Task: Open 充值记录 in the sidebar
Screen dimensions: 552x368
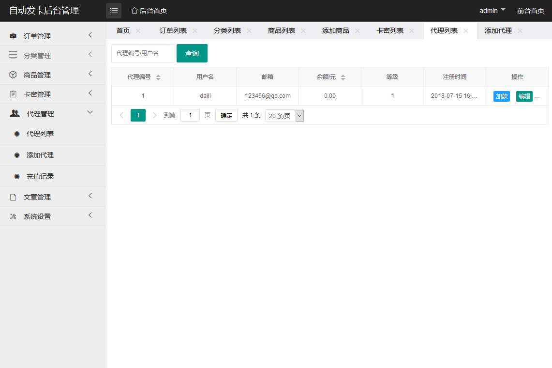Action: click(x=40, y=176)
